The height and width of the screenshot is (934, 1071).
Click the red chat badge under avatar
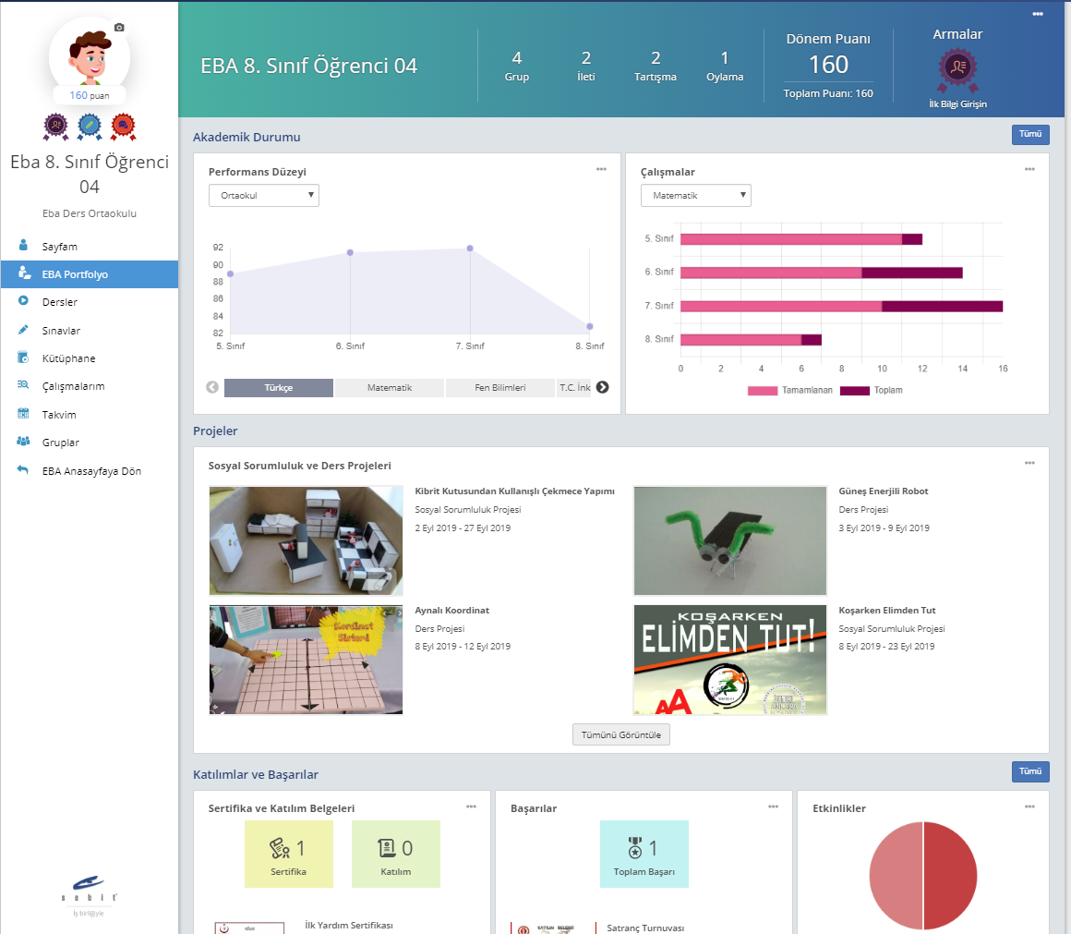pos(123,127)
